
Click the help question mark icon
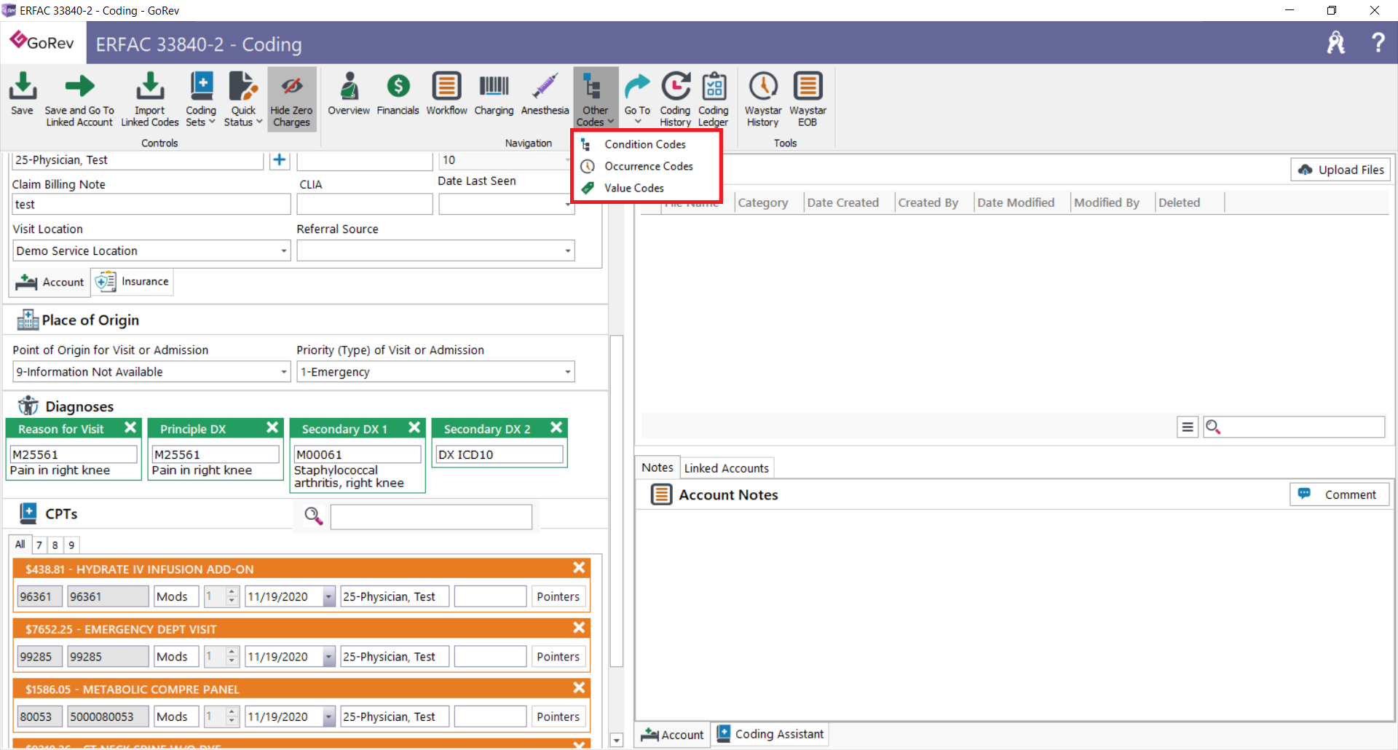click(x=1378, y=42)
